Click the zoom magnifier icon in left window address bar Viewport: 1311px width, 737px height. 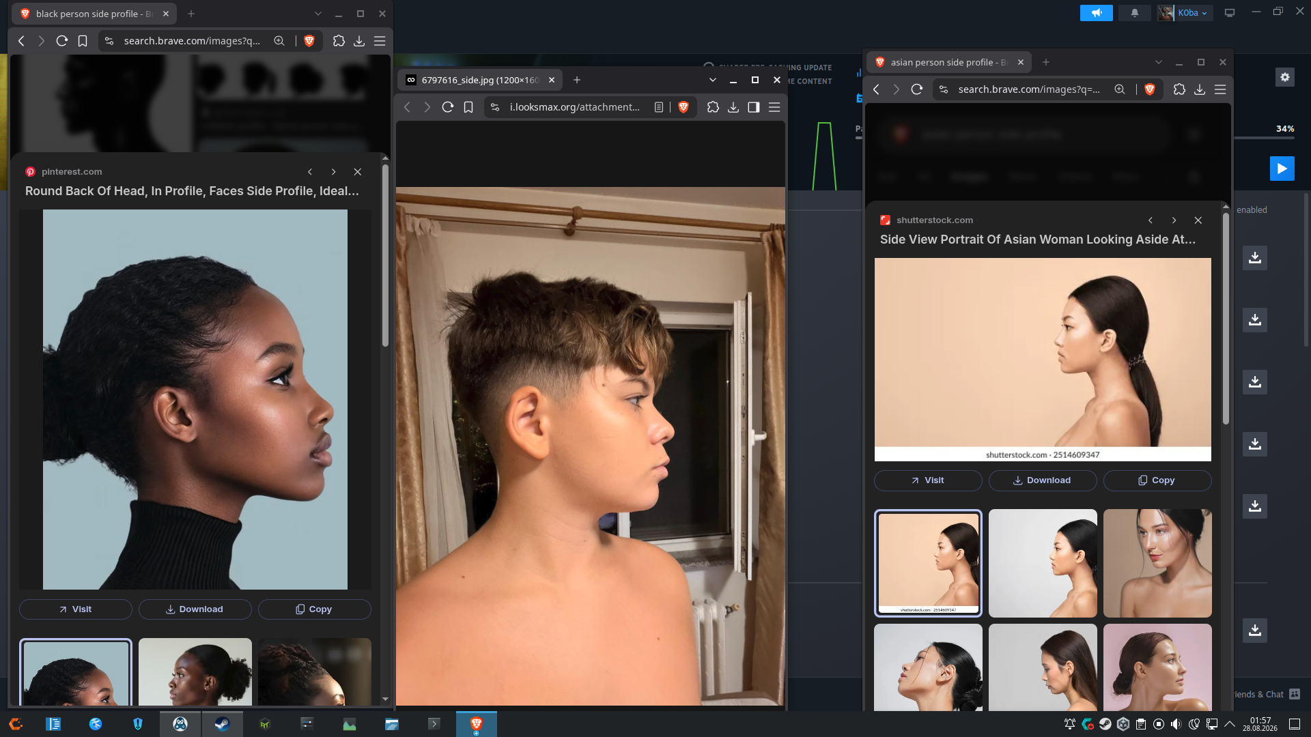click(x=279, y=41)
